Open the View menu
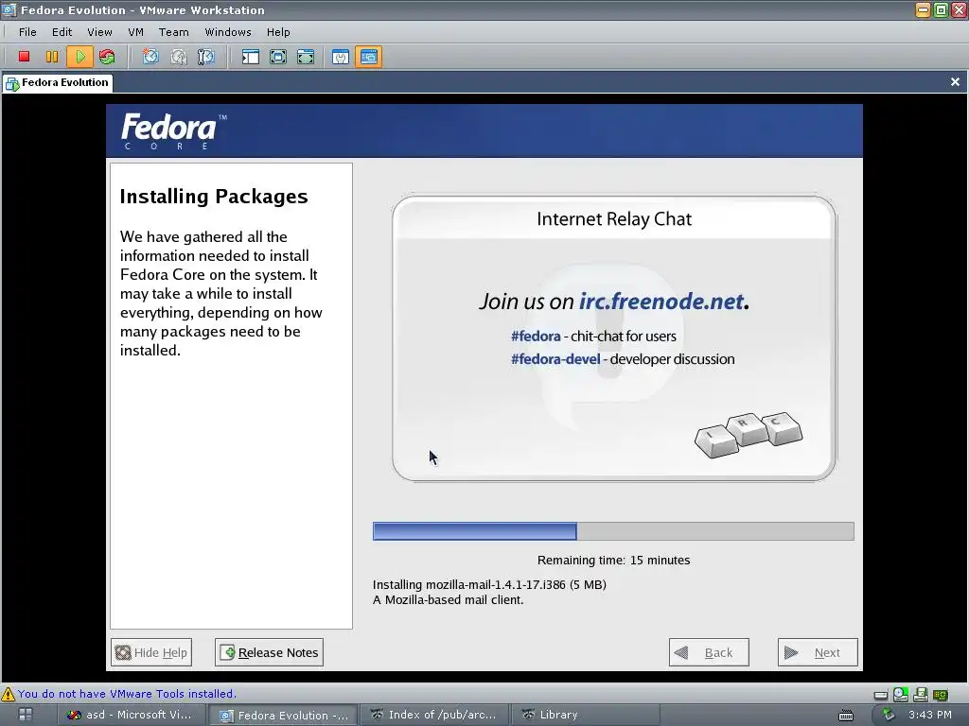 (x=99, y=32)
